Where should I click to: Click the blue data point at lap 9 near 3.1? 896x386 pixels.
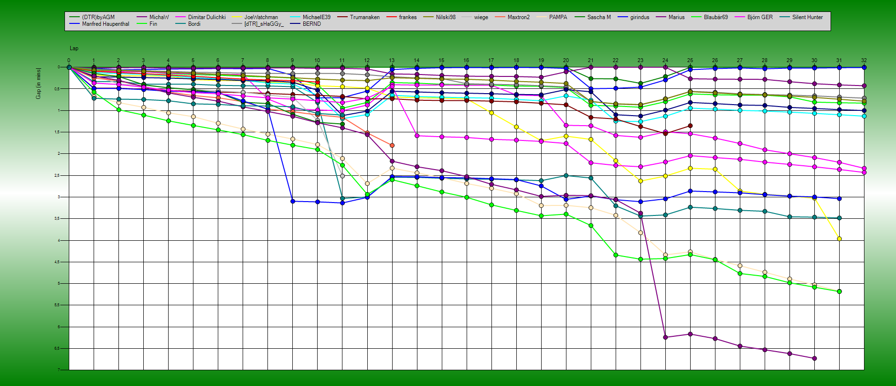point(292,201)
